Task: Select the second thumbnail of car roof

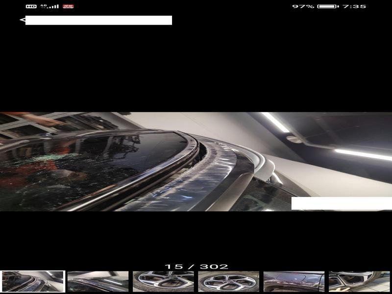Action: tap(98, 281)
